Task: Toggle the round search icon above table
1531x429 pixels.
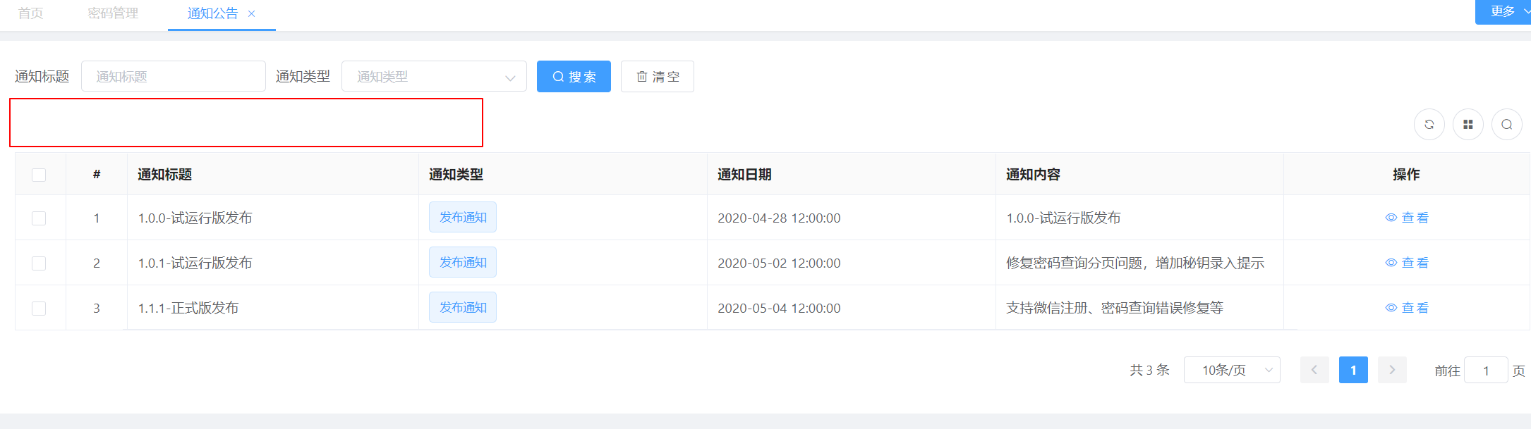Action: [1506, 125]
